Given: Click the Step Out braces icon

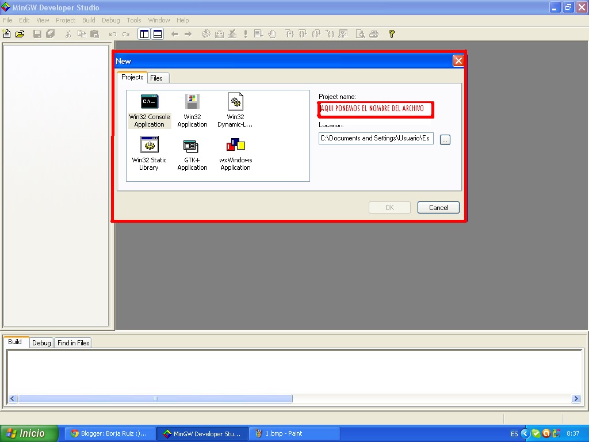Looking at the screenshot, I should (316, 34).
